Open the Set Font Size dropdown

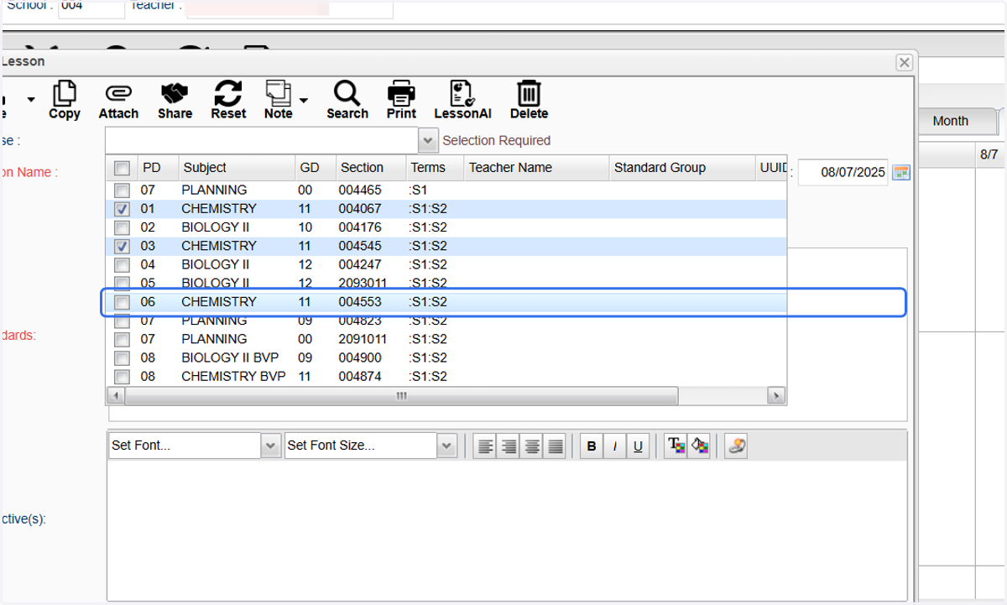pos(447,446)
